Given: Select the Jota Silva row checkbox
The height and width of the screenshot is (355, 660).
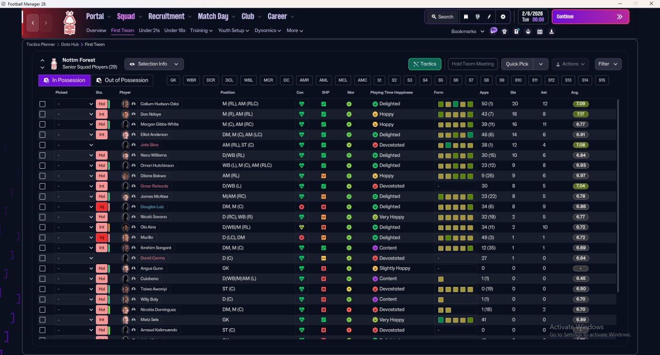Looking at the screenshot, I should (42, 145).
